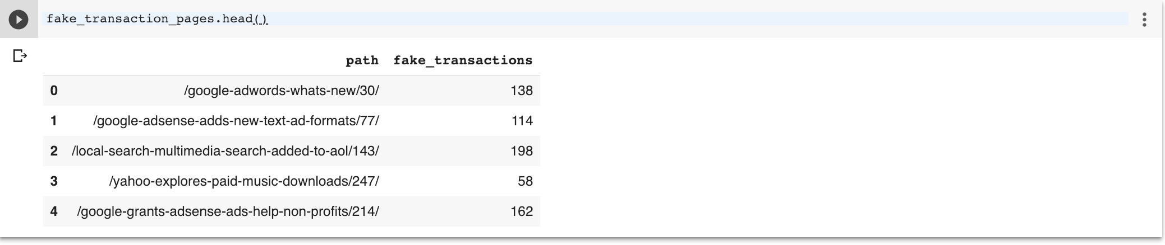Click the fake_transactions column header
The height and width of the screenshot is (245, 1165).
[463, 60]
